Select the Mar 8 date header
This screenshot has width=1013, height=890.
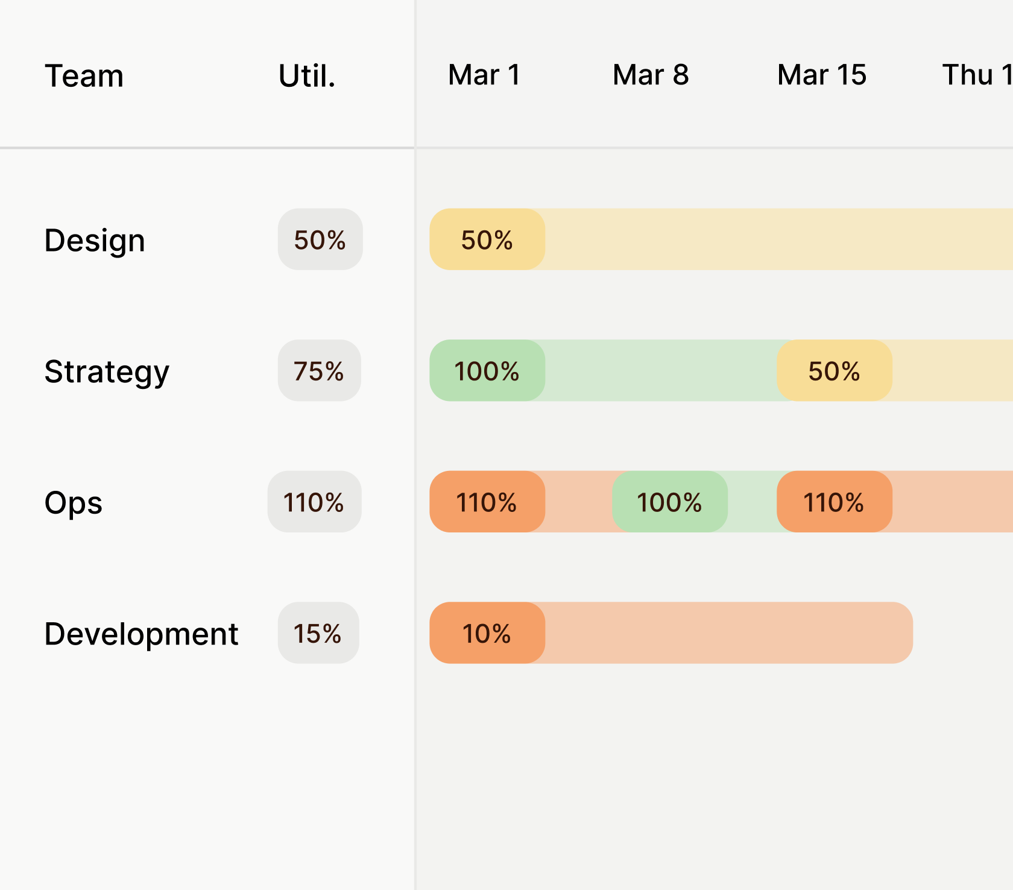pyautogui.click(x=651, y=75)
